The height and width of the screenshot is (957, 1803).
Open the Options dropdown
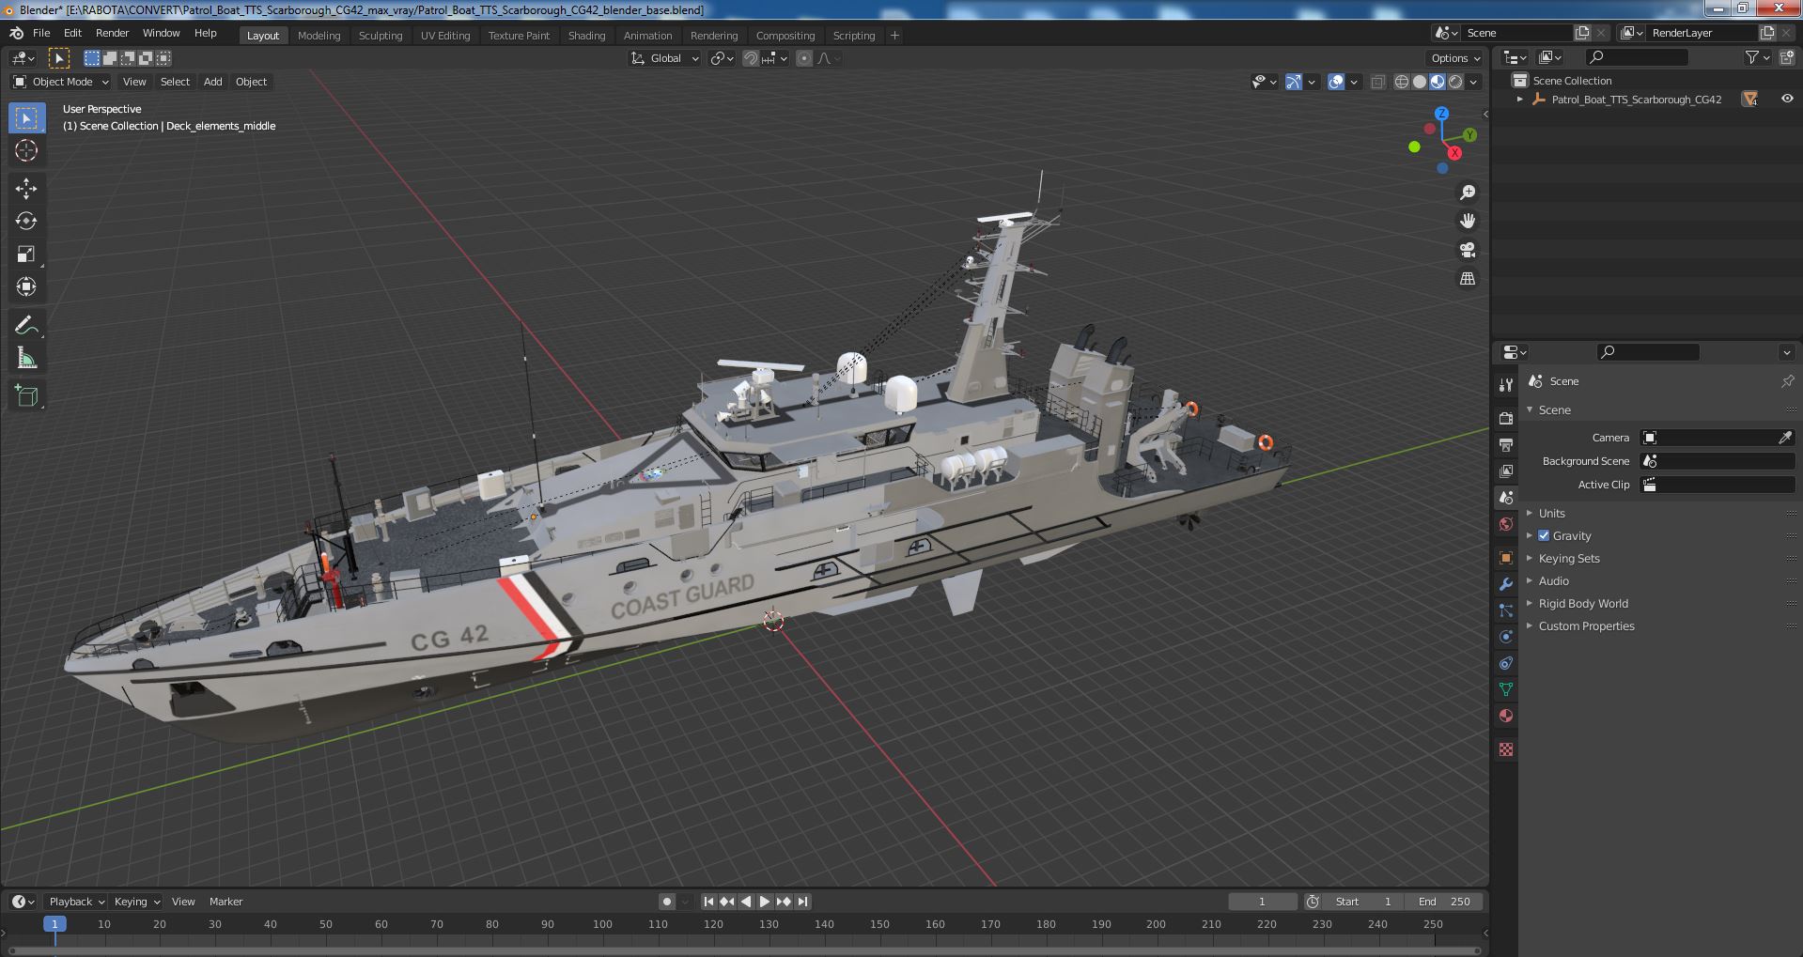(1455, 58)
